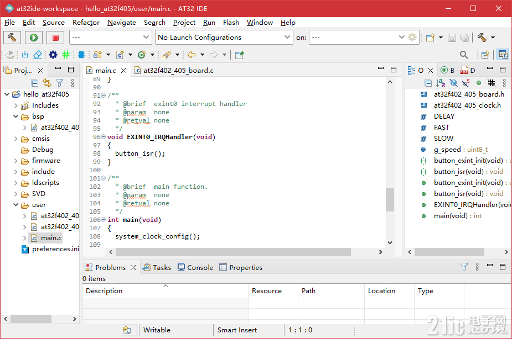This screenshot has width=512, height=339.
Task: Click the editor horizontal scrollbar thumb
Action: (x=233, y=252)
